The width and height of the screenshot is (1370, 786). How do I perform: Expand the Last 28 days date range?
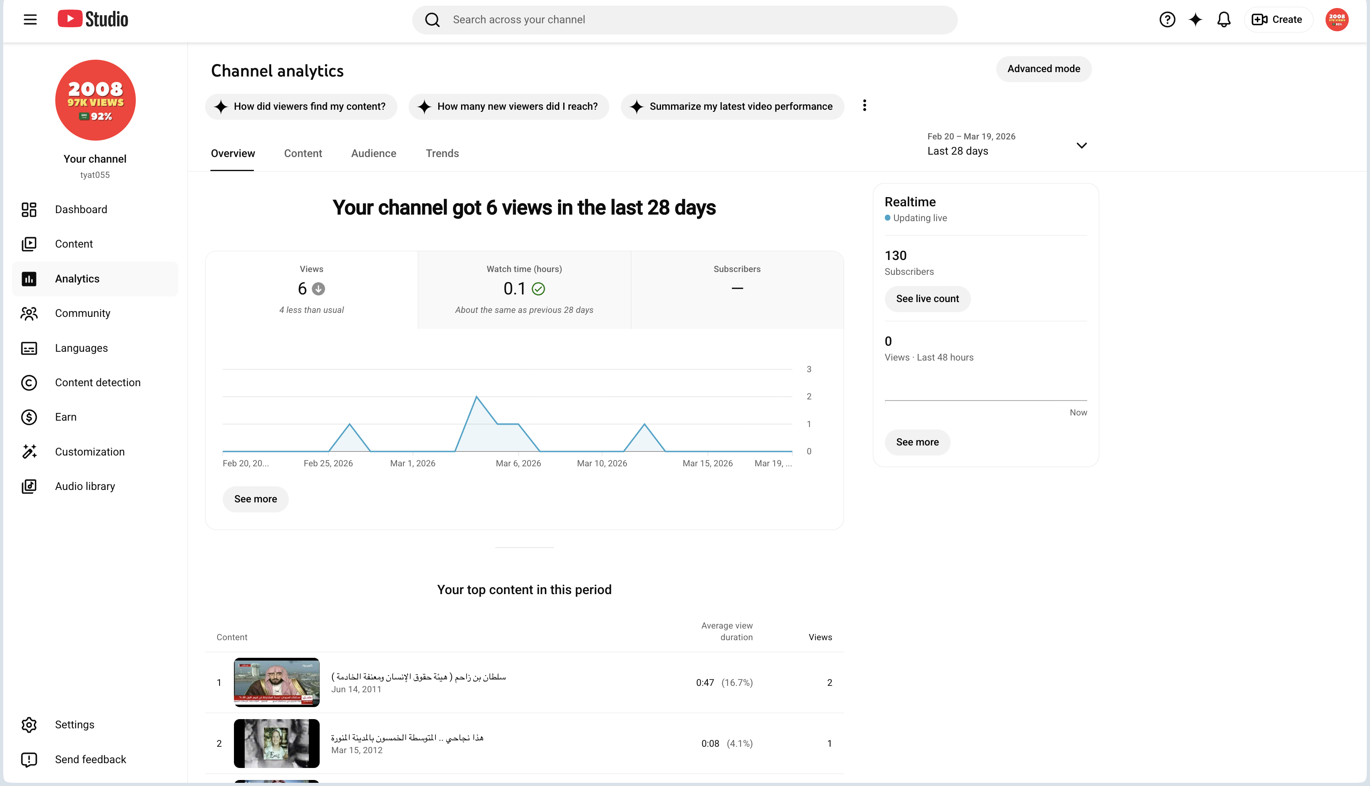coord(1007,145)
